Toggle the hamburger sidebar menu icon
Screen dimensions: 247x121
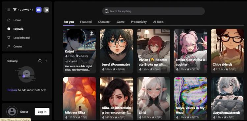coord(9,10)
